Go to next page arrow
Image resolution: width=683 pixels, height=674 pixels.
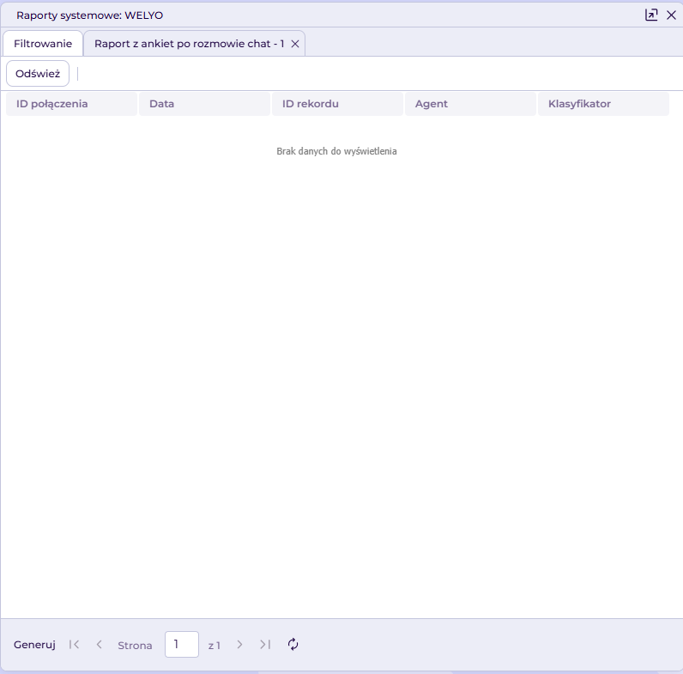coord(239,644)
